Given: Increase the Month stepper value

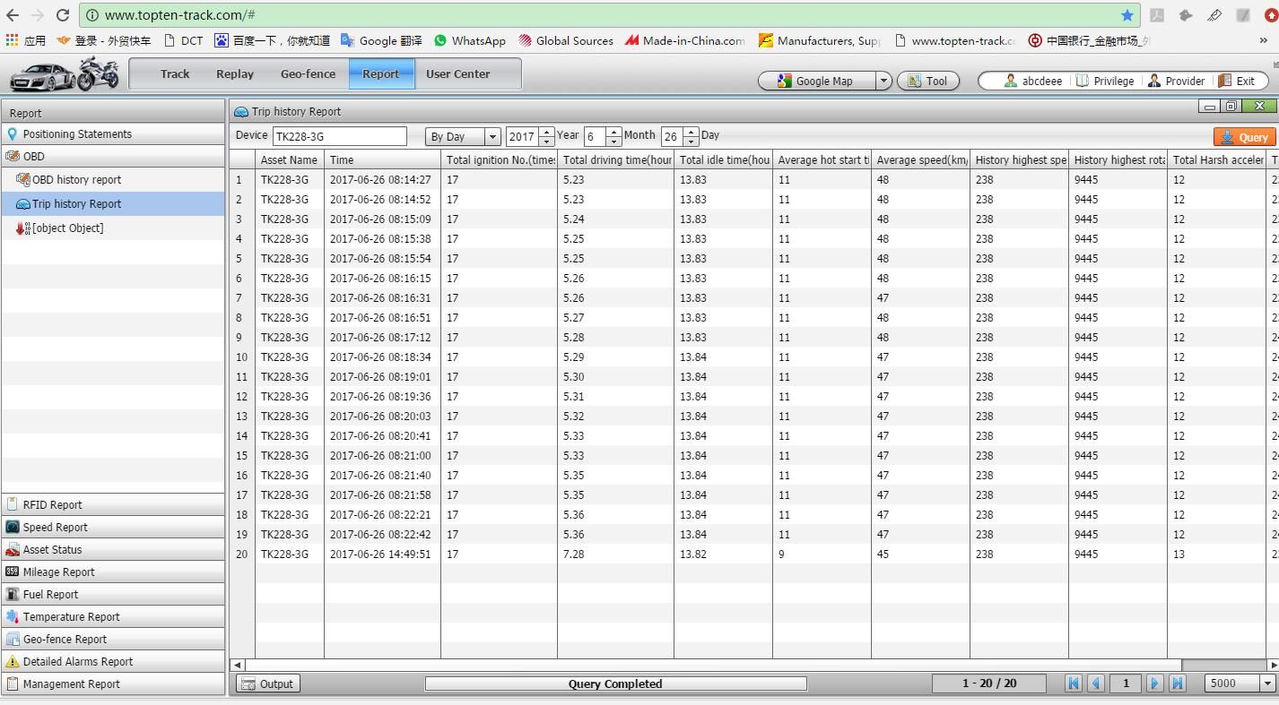Looking at the screenshot, I should [613, 132].
